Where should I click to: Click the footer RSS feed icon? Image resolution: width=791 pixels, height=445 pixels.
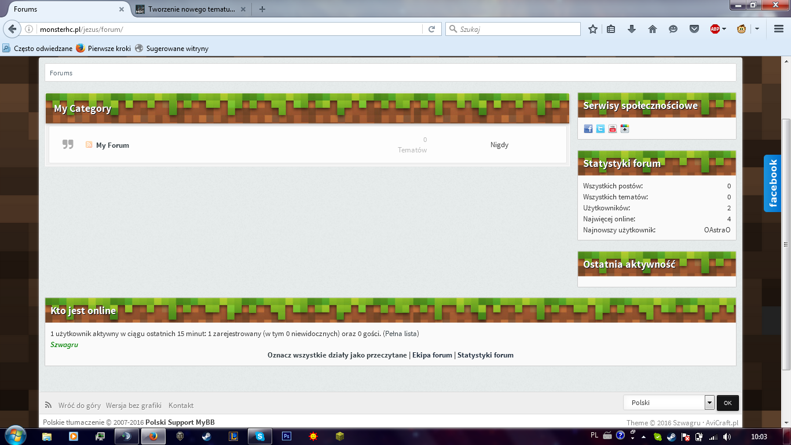pyautogui.click(x=49, y=405)
